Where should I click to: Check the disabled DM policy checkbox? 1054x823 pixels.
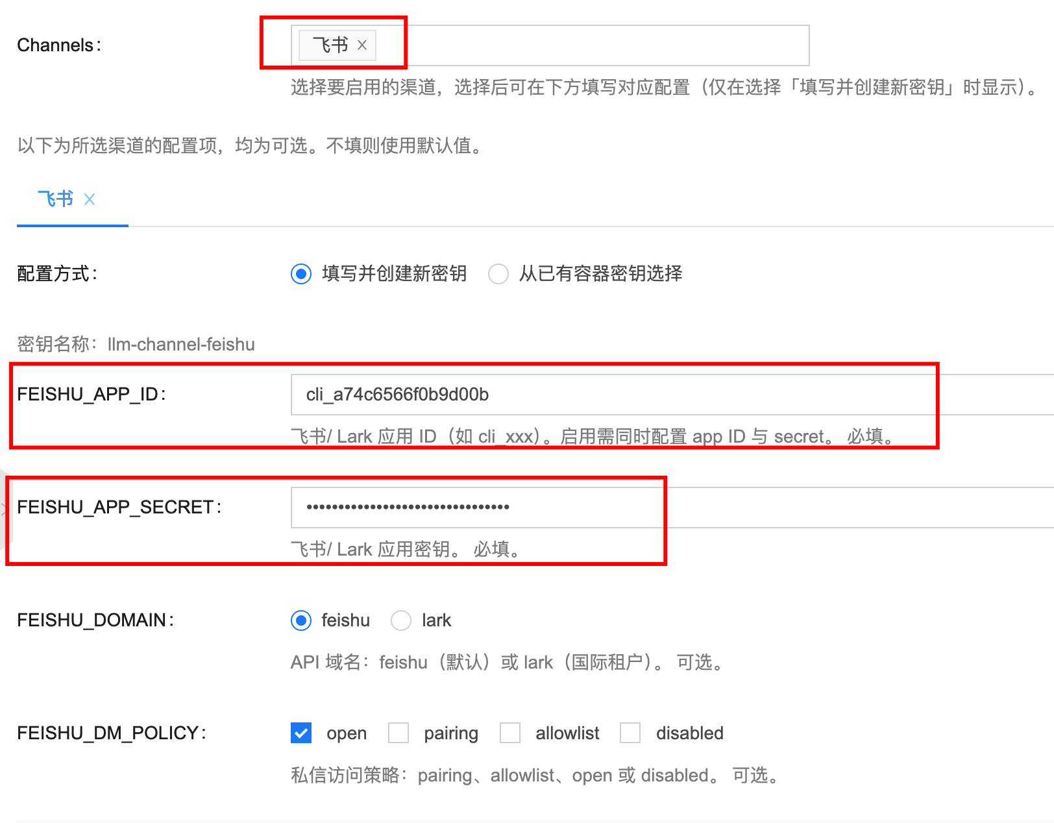(630, 733)
